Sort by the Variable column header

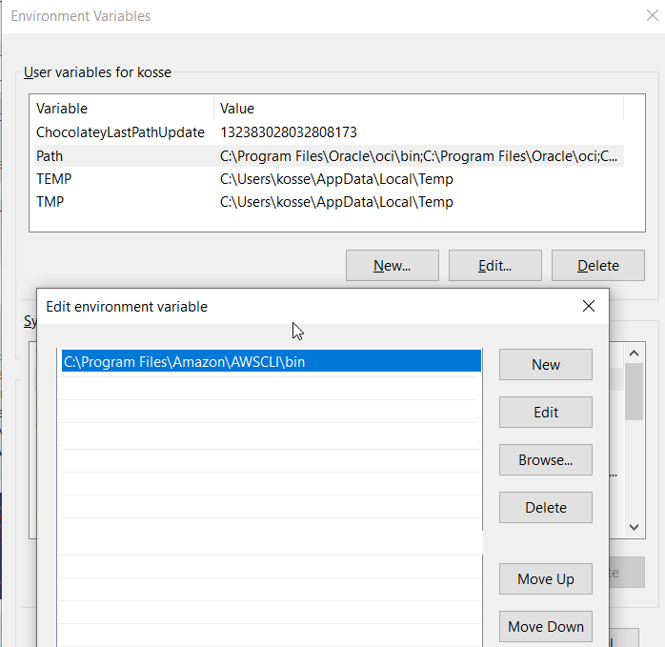(x=121, y=109)
